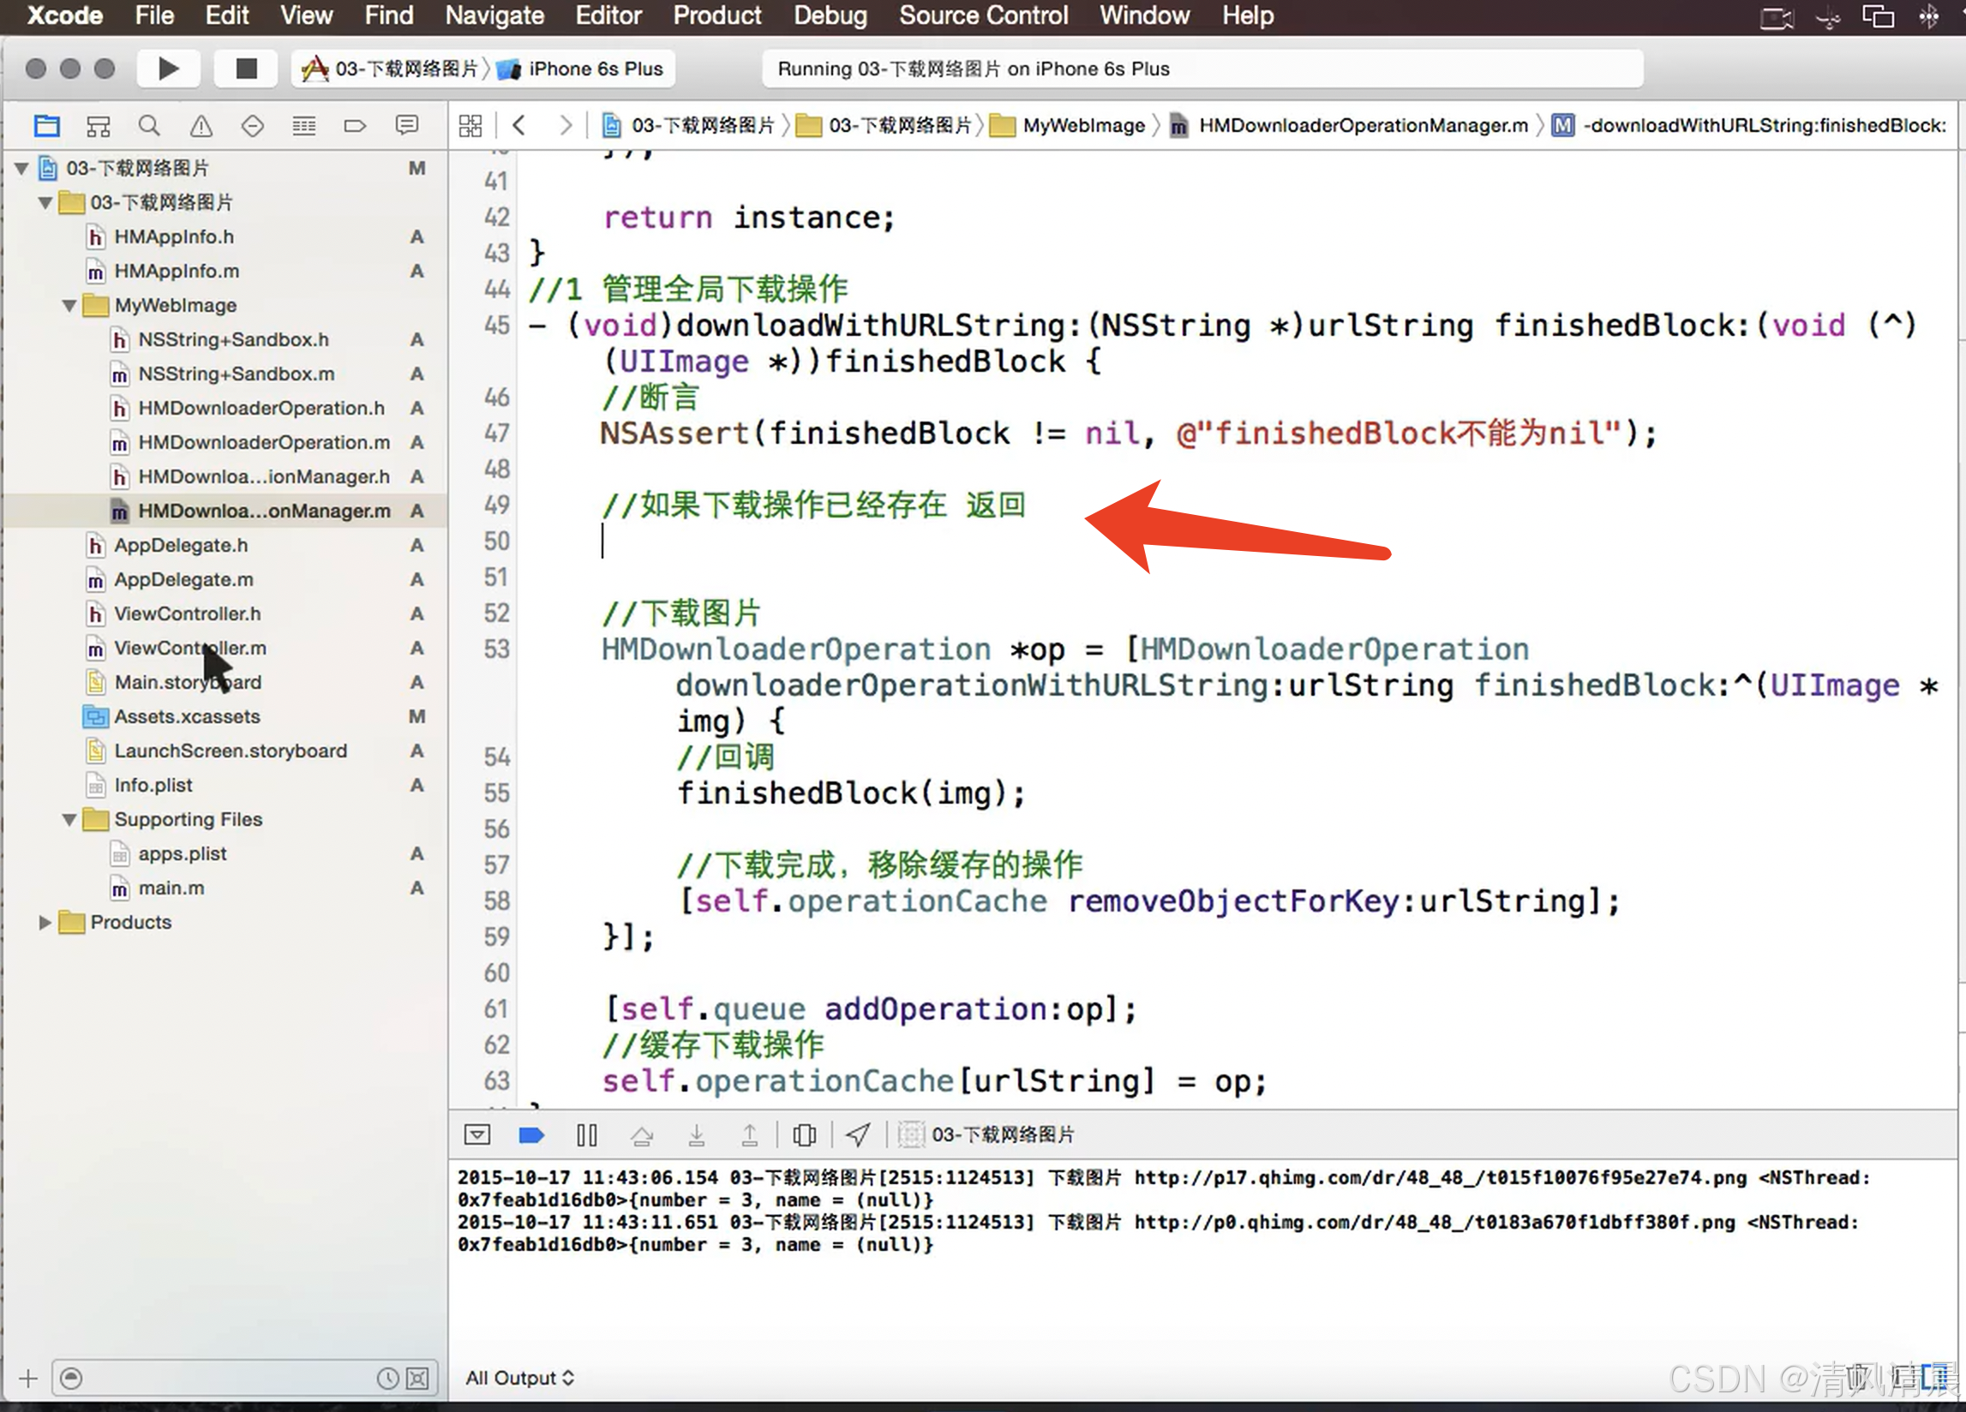Collapse the MyWebImage folder
Image resolution: width=1966 pixels, height=1412 pixels.
tap(69, 305)
